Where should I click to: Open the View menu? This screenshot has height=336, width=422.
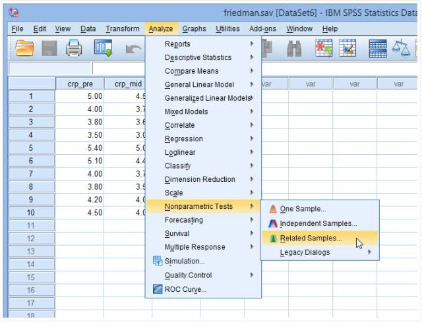[63, 28]
